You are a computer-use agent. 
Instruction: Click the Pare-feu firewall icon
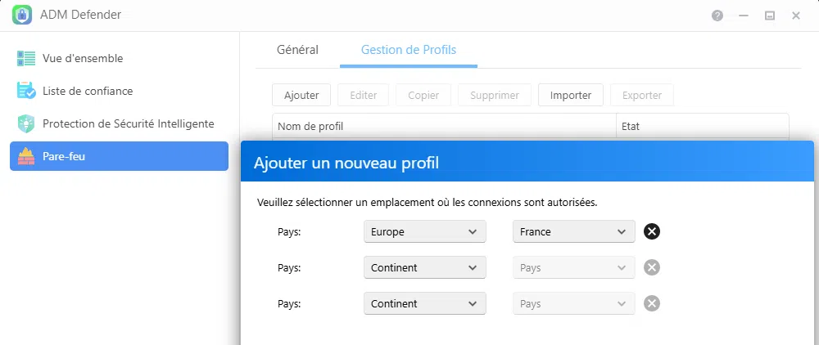point(26,156)
